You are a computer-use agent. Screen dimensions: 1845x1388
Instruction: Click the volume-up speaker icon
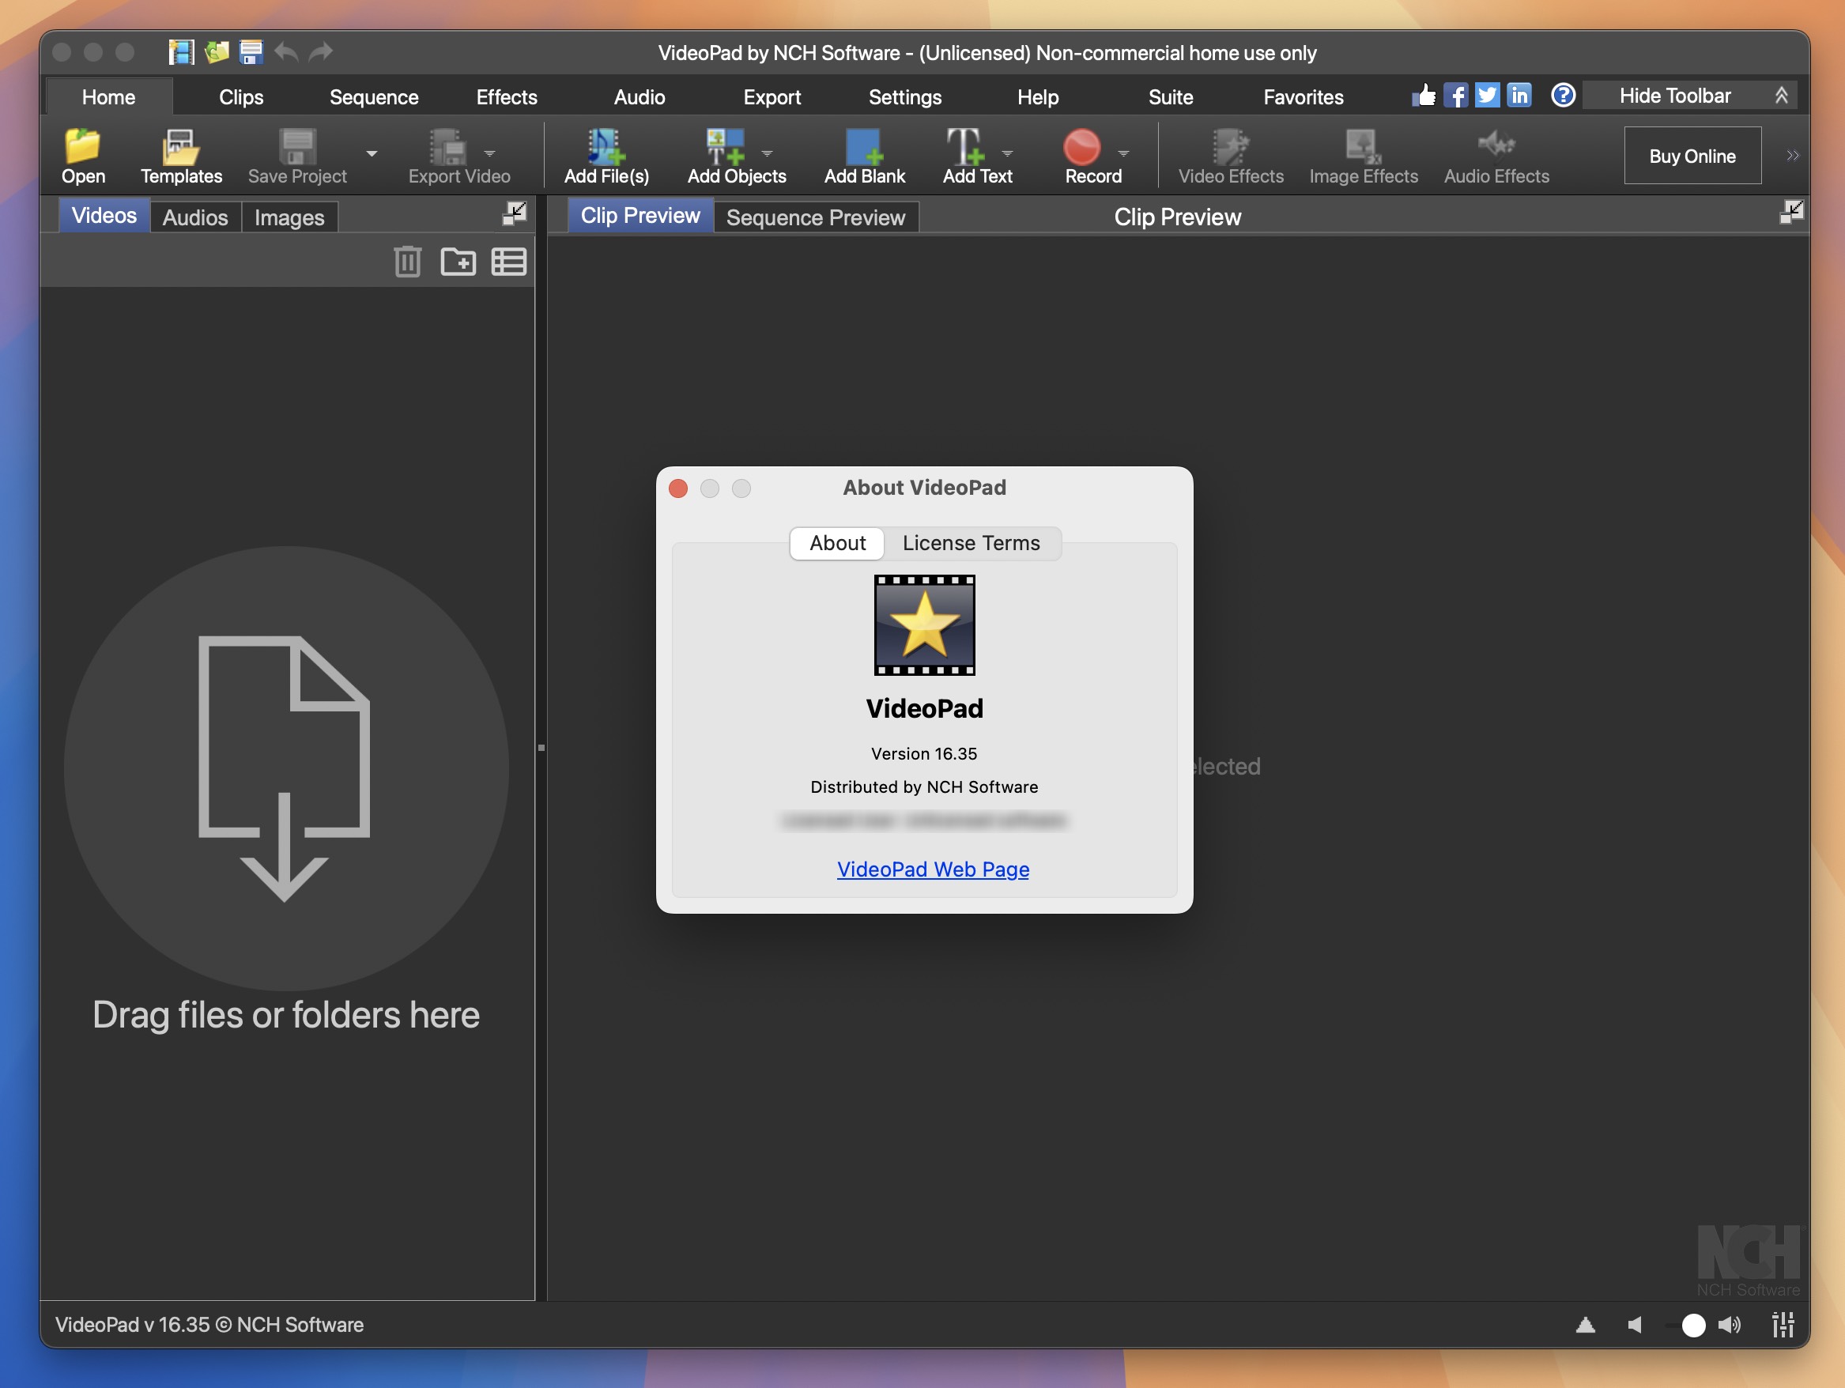(1730, 1325)
